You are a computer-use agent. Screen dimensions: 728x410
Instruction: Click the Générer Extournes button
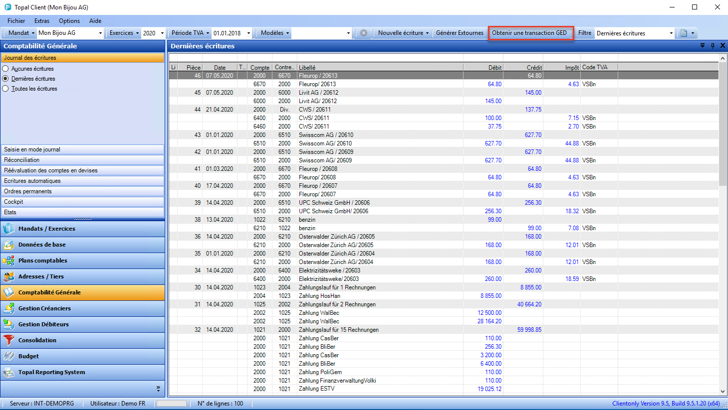460,33
